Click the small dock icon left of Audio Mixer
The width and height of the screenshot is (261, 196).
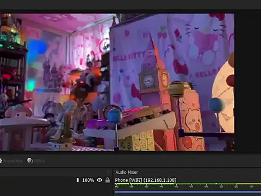click(x=109, y=171)
